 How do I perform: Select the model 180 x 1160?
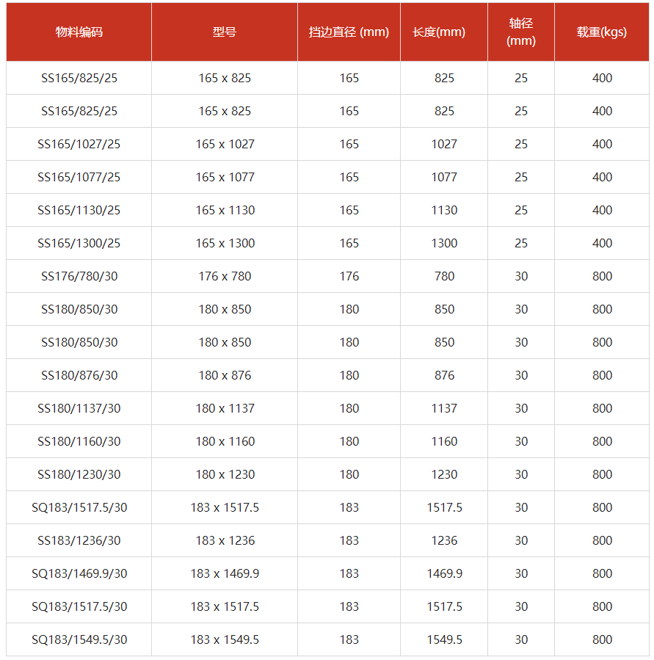coord(225,441)
